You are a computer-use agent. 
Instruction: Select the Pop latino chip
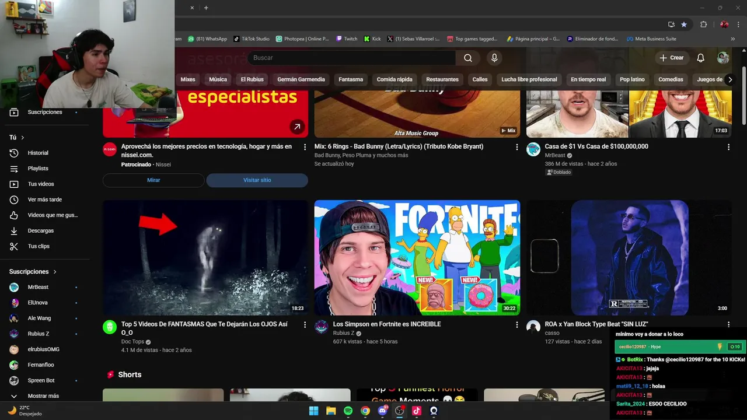[633, 79]
